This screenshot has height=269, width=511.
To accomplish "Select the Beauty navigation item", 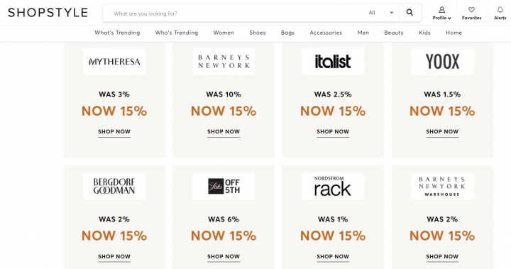I will pos(394,33).
